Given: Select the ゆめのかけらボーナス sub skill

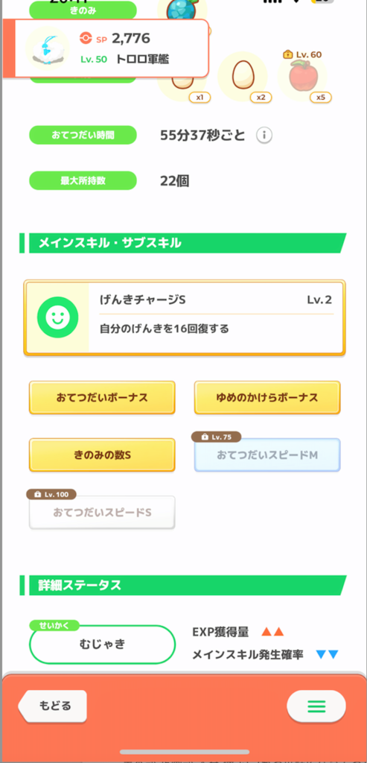Looking at the screenshot, I should coord(267,398).
